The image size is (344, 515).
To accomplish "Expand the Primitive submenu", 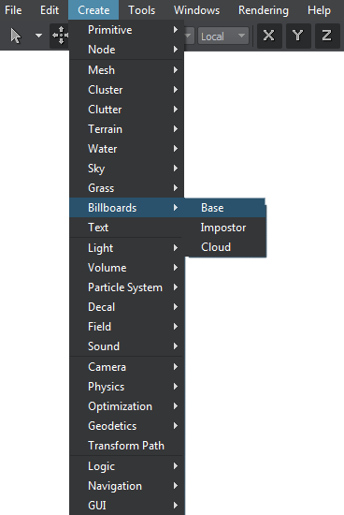I will (126, 30).
